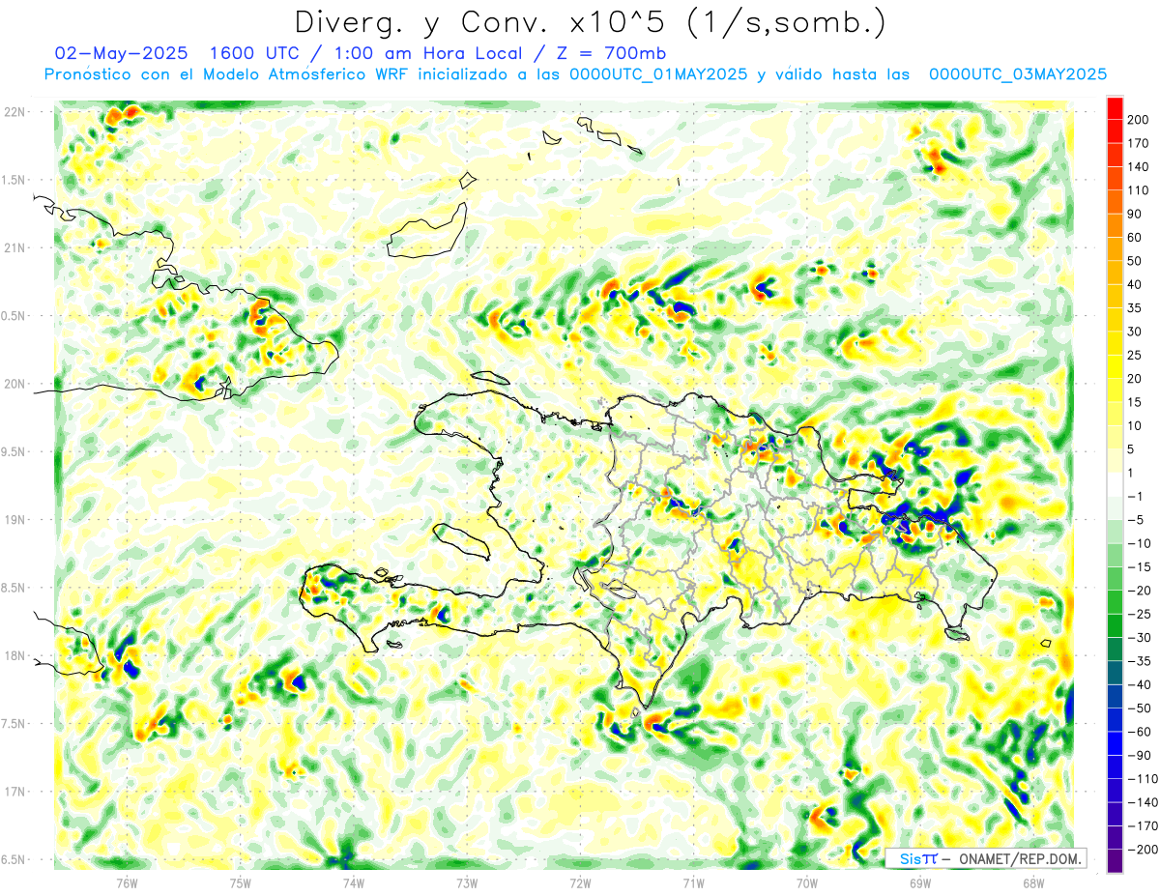Click the '-90' colorbar label

tap(1138, 756)
